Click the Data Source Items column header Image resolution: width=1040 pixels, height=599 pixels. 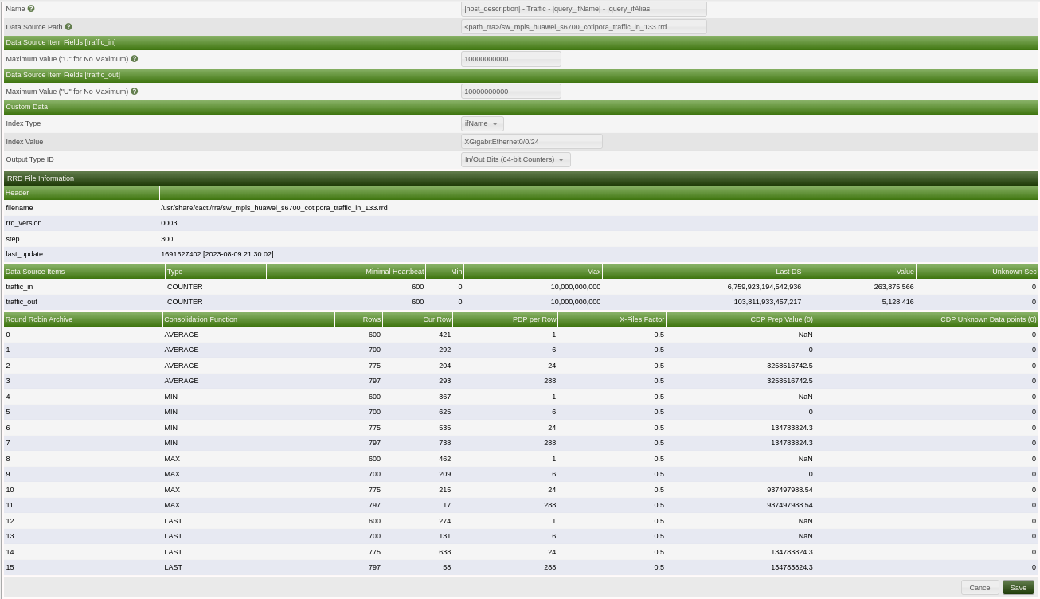point(84,272)
